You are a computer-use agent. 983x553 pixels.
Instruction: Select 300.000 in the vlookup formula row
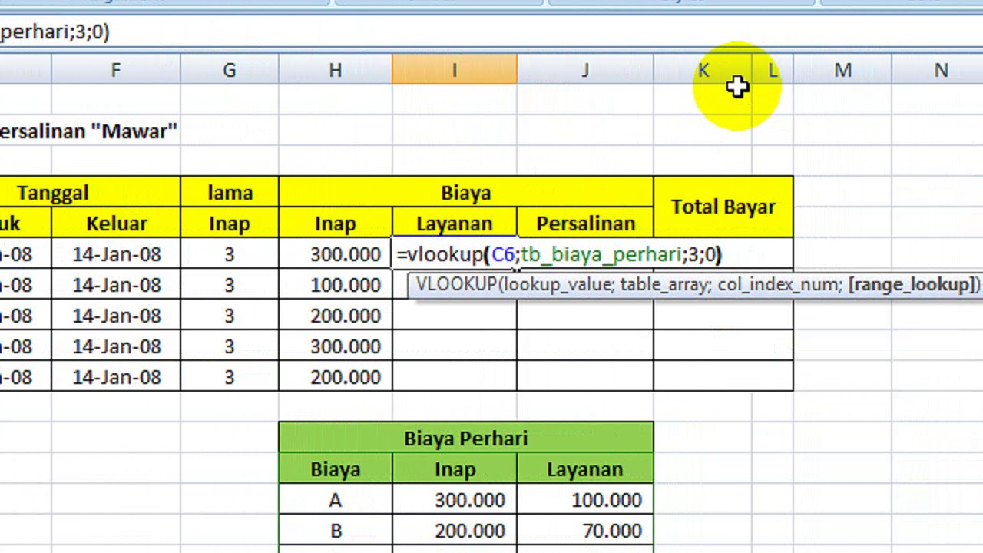[336, 253]
